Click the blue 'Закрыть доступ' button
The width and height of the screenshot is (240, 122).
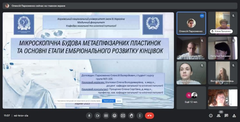click(109, 101)
